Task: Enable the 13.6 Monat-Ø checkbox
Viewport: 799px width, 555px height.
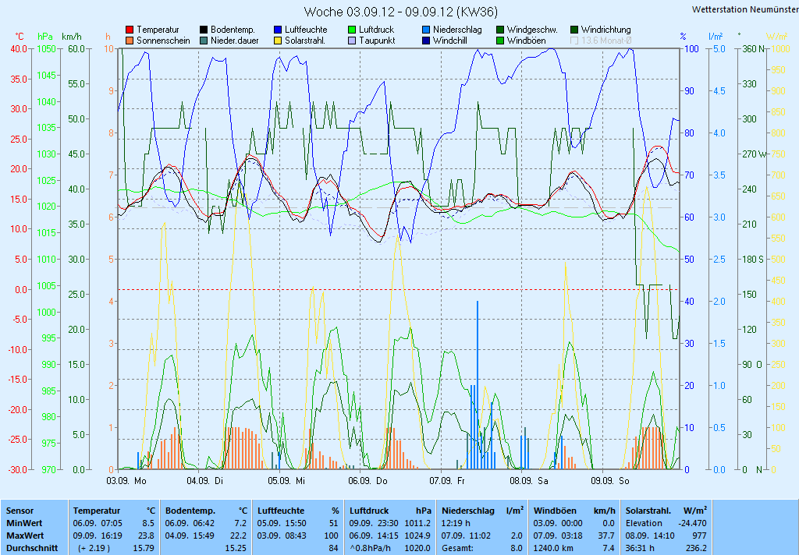Action: click(574, 41)
